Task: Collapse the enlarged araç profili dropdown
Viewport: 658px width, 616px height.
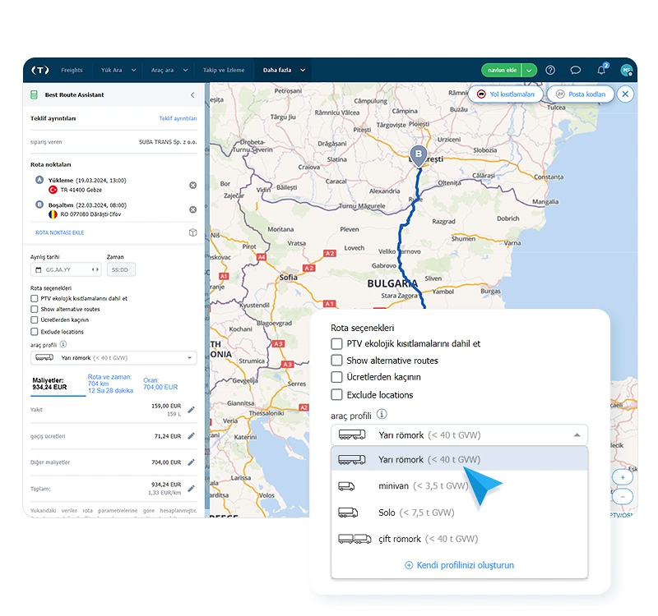Action: pos(577,435)
